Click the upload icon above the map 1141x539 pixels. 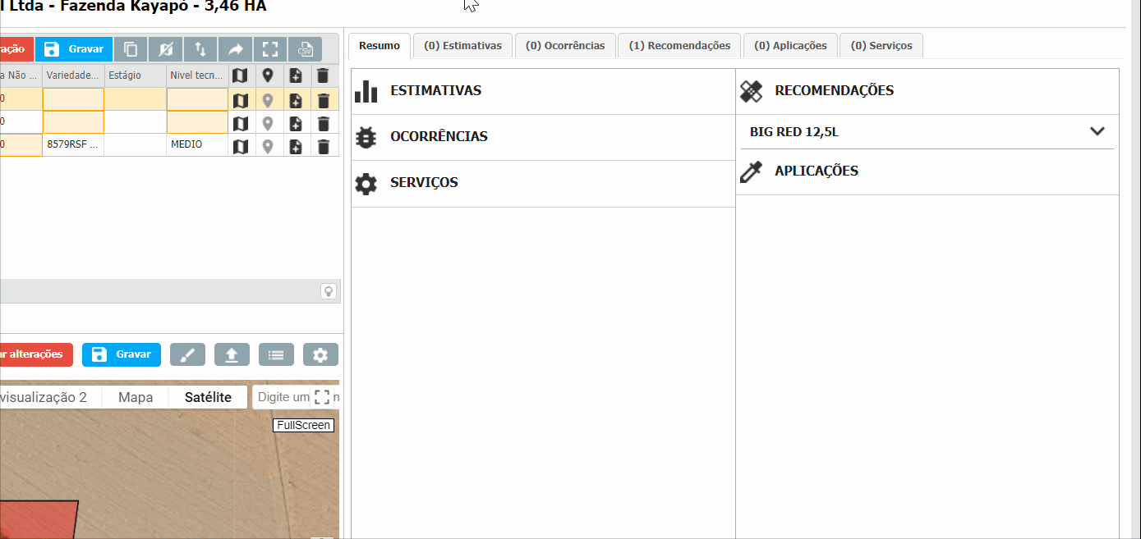232,354
